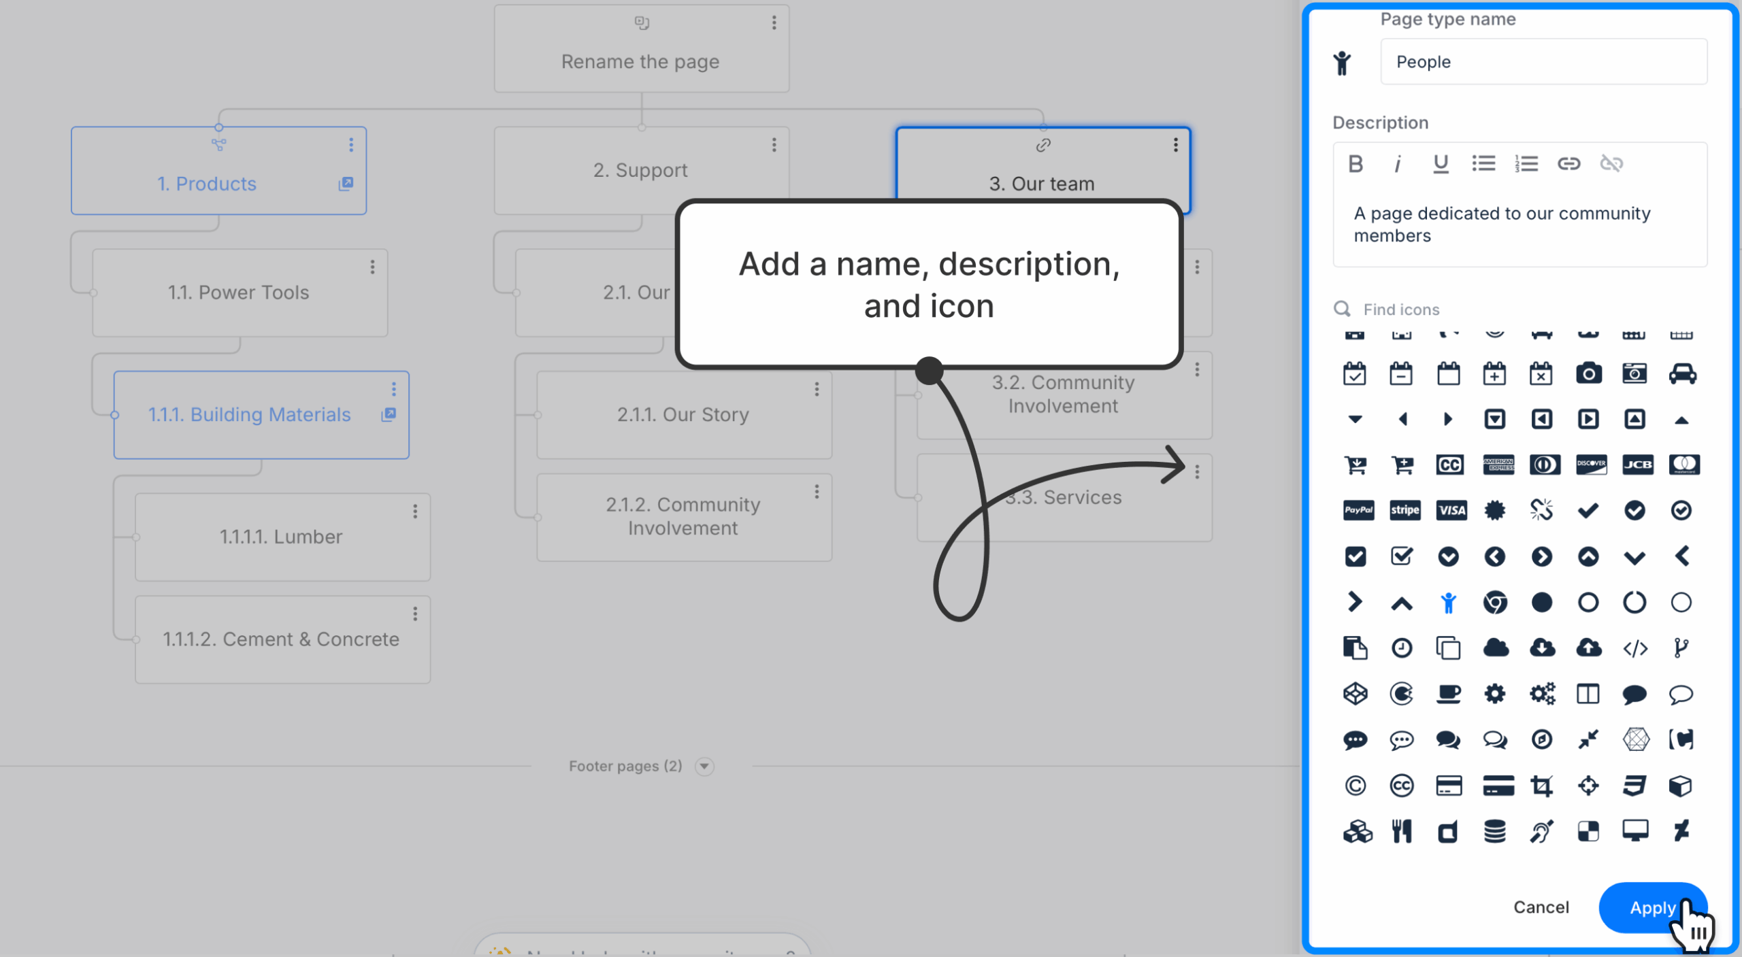The image size is (1742, 957).
Task: Choose the selected blue child person icon
Action: pyautogui.click(x=1448, y=603)
